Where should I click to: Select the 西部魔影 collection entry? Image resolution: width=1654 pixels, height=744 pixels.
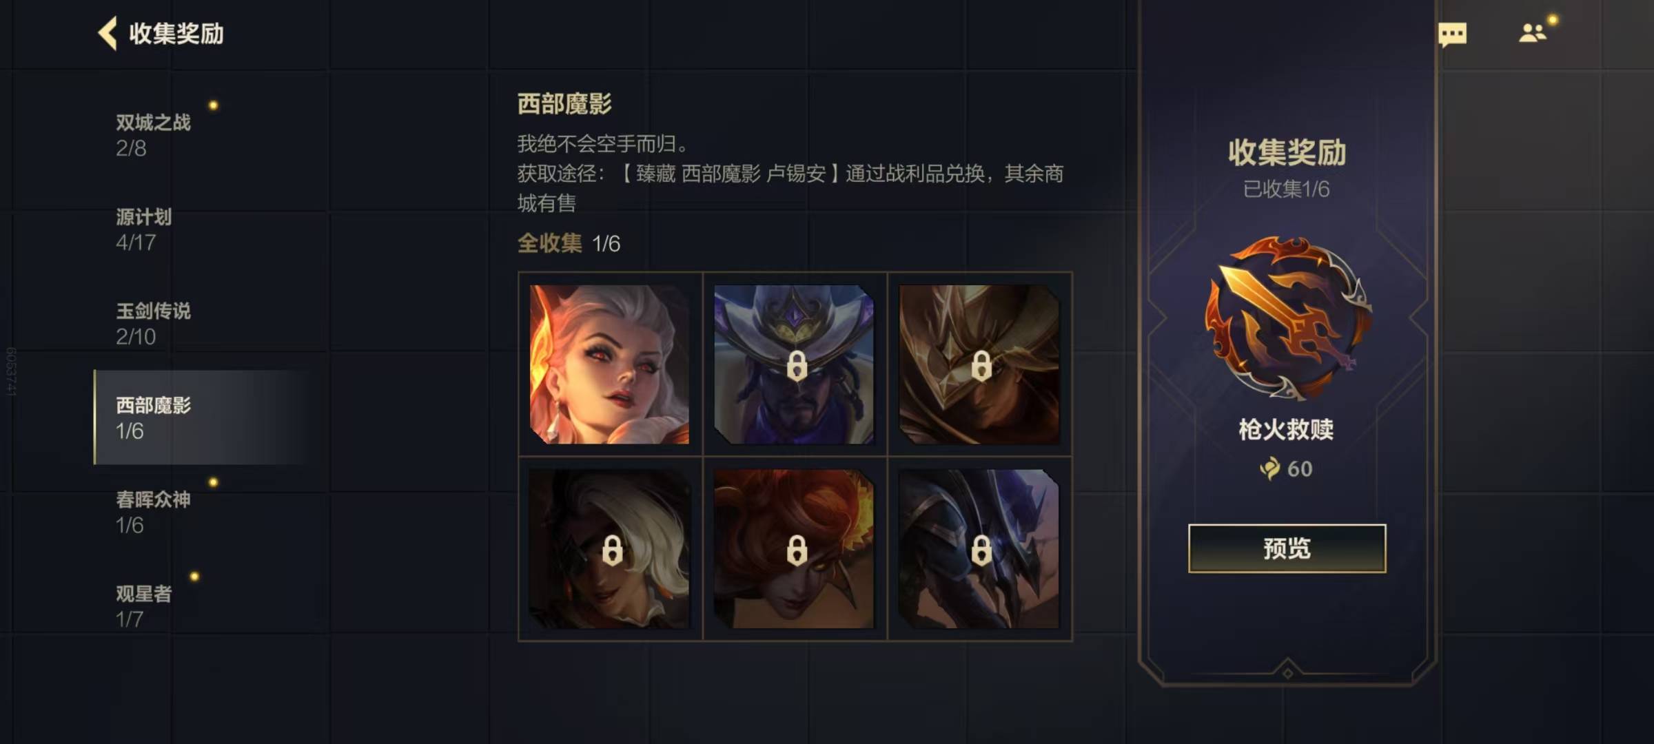[200, 417]
